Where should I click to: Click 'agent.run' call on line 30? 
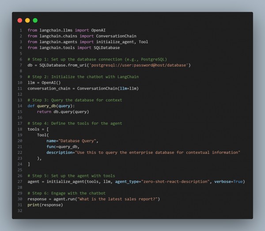click(x=64, y=199)
